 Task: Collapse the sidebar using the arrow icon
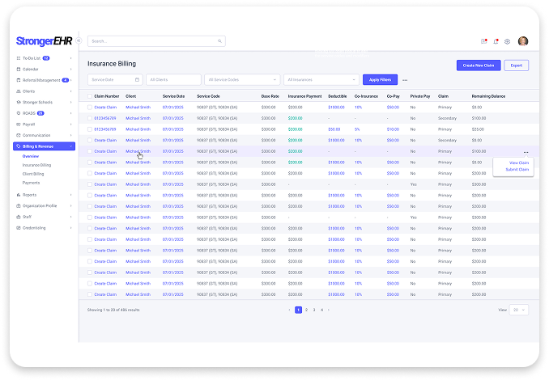tap(79, 40)
